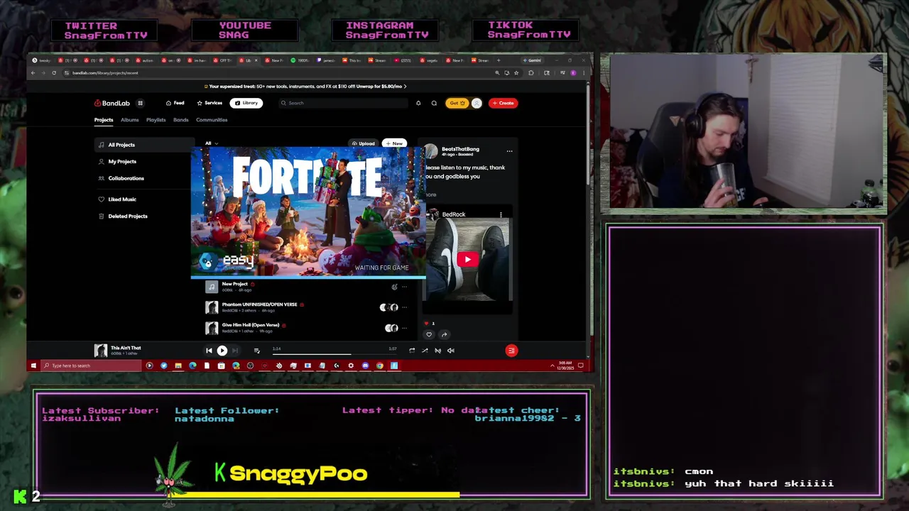
Task: Click the red Create button
Action: coord(503,103)
